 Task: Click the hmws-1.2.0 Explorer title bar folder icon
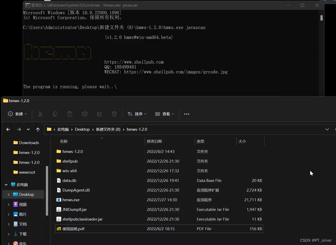coord(5,101)
